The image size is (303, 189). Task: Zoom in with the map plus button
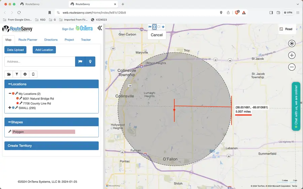pos(292,55)
